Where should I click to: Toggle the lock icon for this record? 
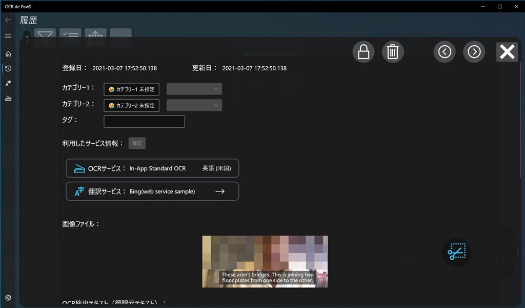pos(364,52)
